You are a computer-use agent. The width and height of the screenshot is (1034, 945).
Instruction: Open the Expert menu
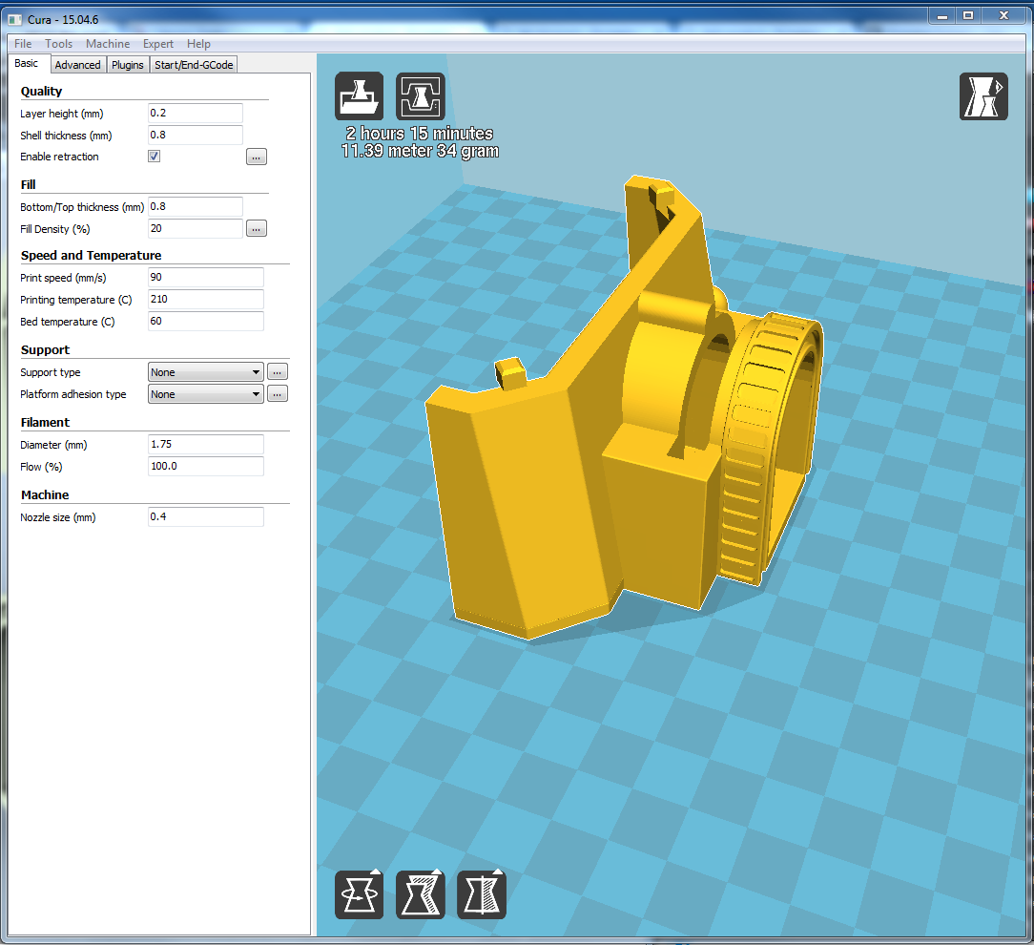158,44
